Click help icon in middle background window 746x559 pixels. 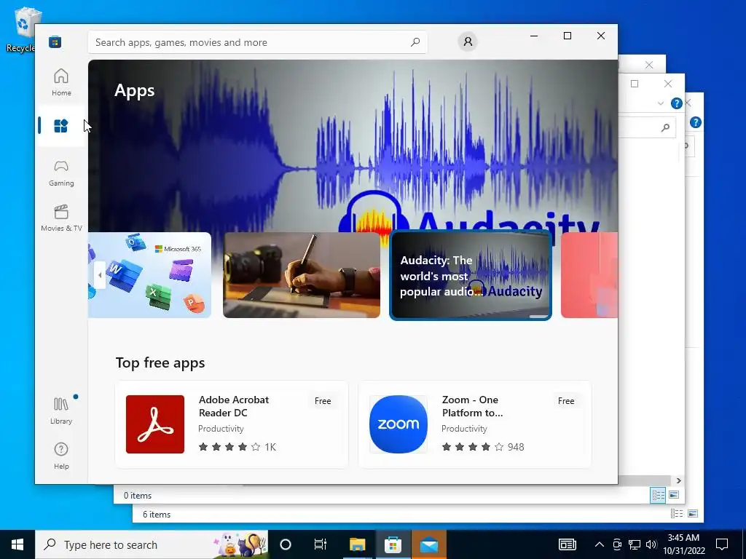676,103
